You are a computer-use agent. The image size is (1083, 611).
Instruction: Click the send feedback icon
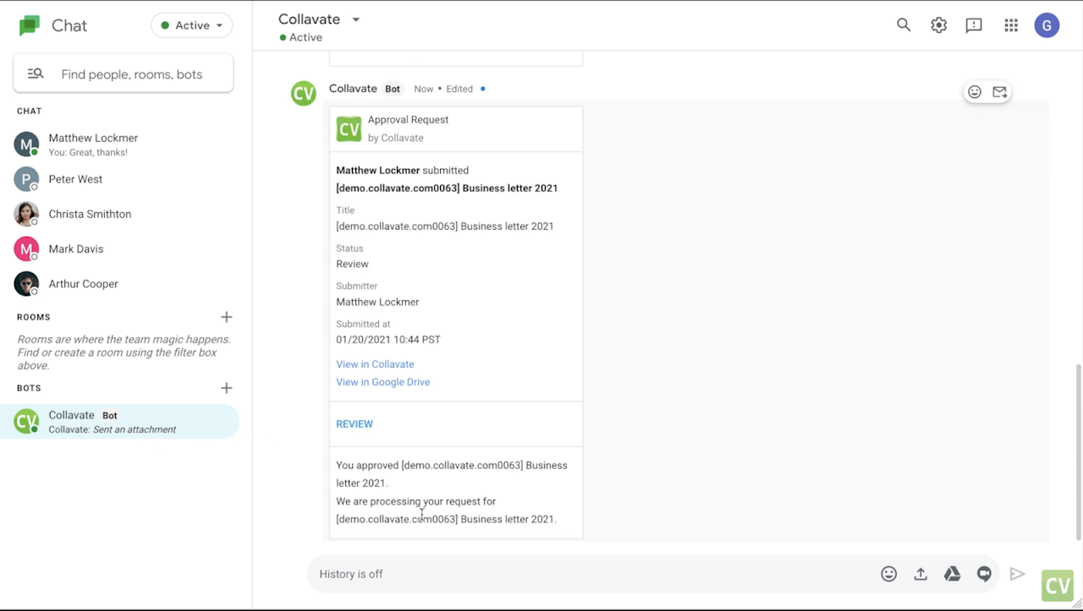click(974, 25)
